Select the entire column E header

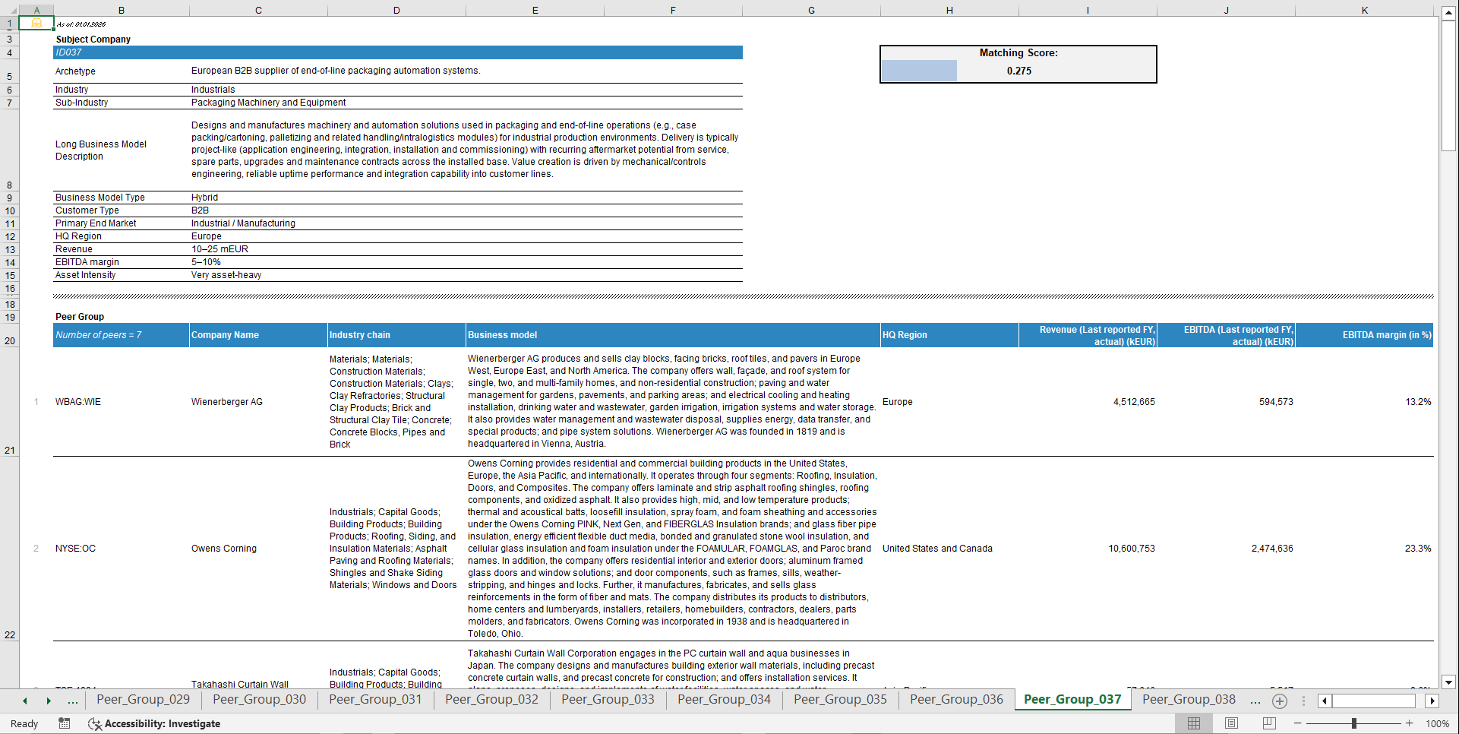tap(535, 10)
